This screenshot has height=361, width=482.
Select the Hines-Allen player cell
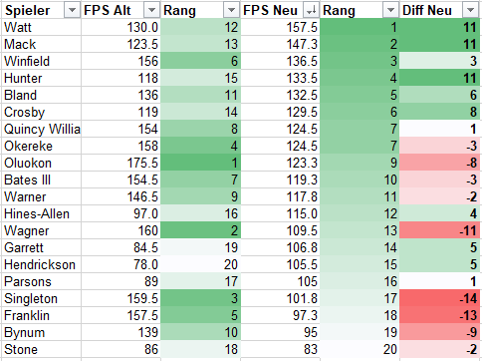point(41,213)
